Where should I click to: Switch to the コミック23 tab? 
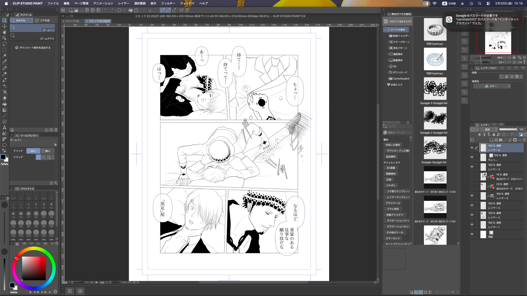tap(72, 21)
